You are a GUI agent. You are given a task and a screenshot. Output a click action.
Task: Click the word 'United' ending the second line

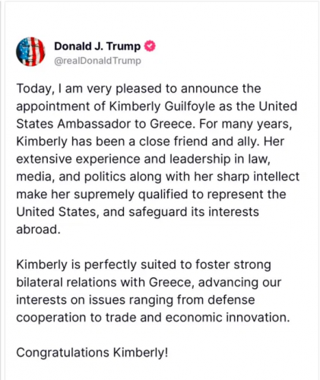point(277,106)
